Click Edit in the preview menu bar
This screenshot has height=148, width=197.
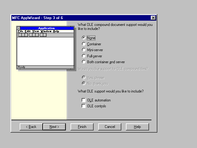[x=28, y=31]
